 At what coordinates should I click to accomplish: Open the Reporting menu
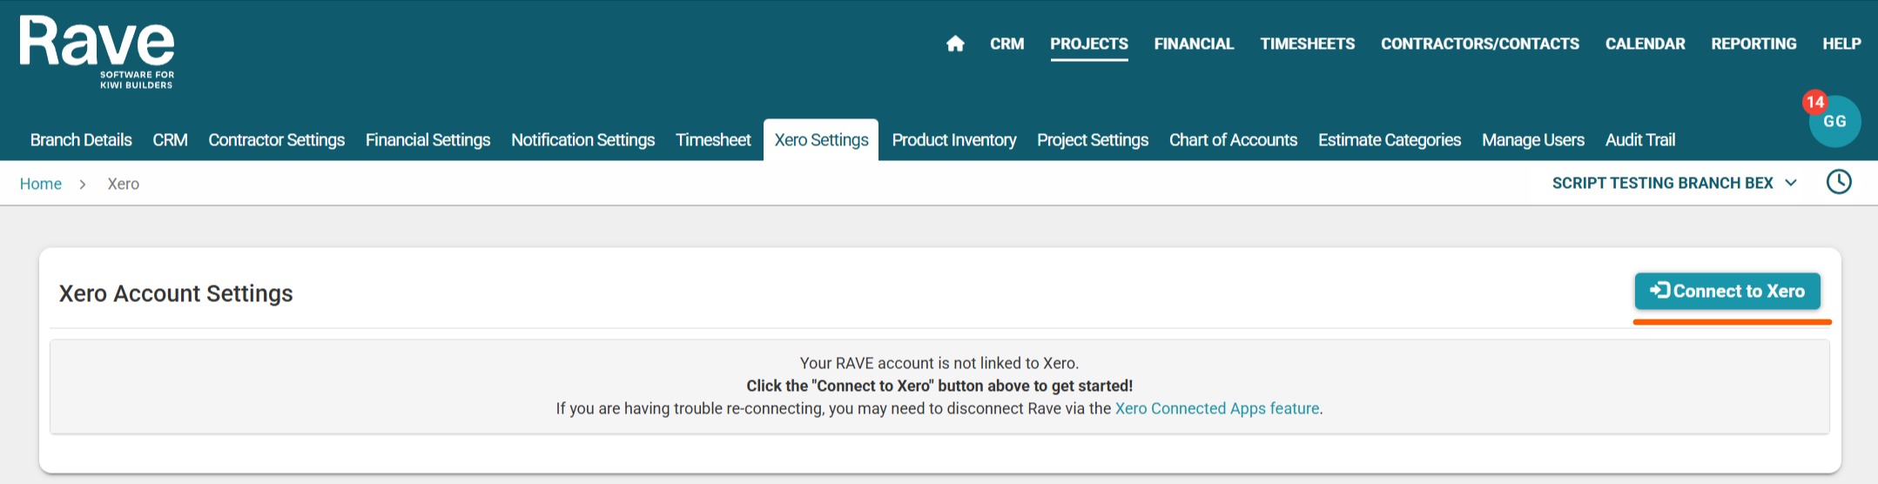(1753, 44)
